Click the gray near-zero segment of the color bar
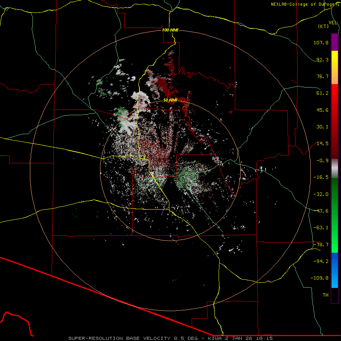341x341 pixels. tap(335, 168)
